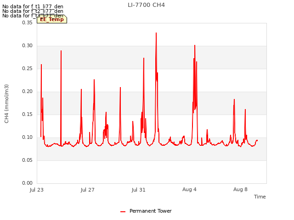
Task: Click the 0.25 y-axis tick label
Action: 28,68
